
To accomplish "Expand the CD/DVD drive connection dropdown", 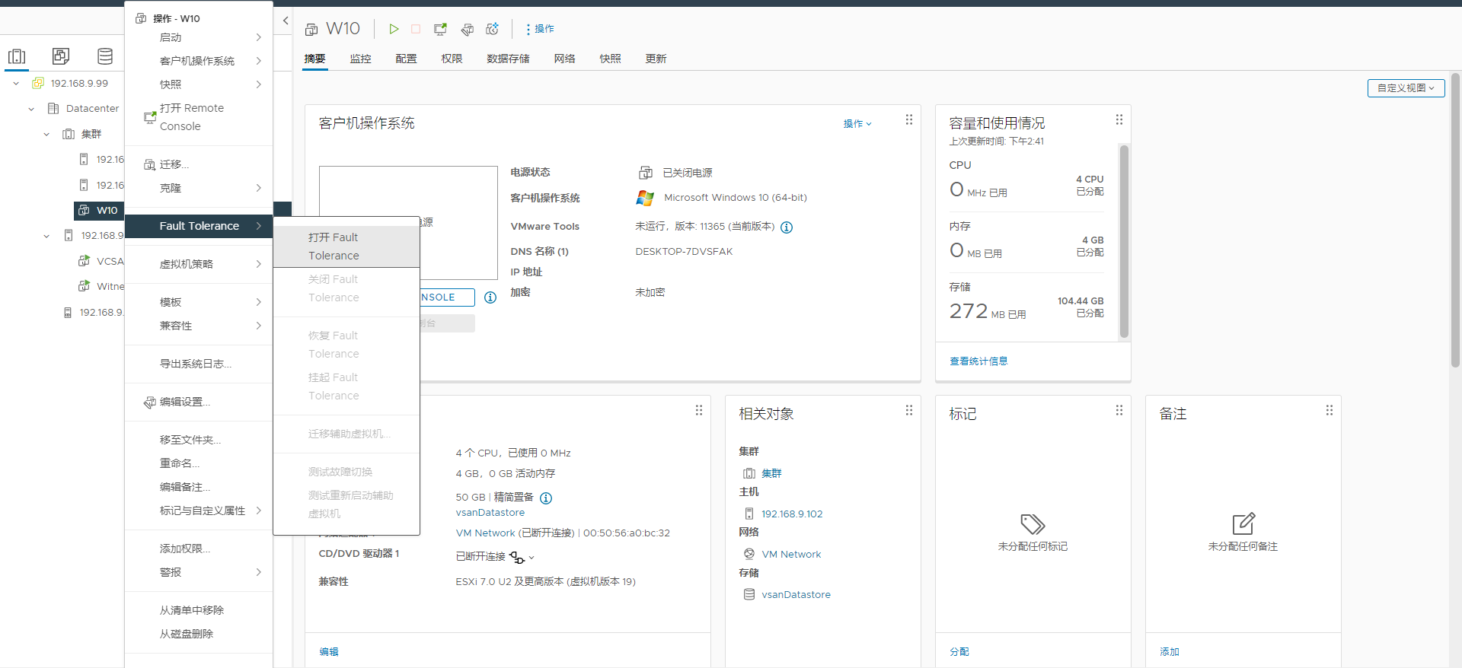I will tap(531, 558).
